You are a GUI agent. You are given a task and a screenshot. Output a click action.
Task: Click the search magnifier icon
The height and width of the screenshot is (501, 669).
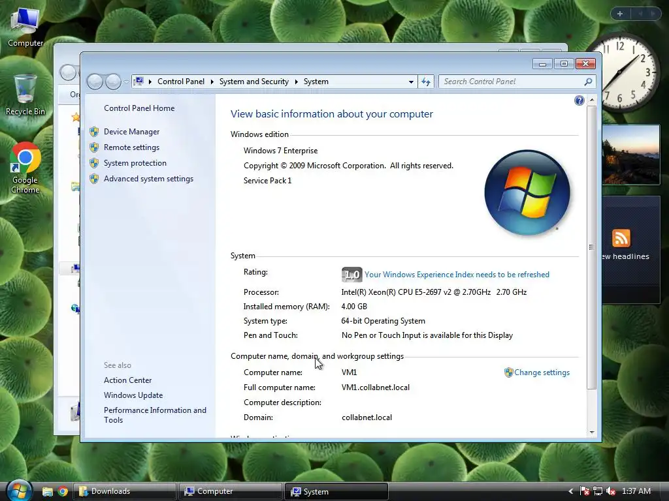(x=589, y=82)
